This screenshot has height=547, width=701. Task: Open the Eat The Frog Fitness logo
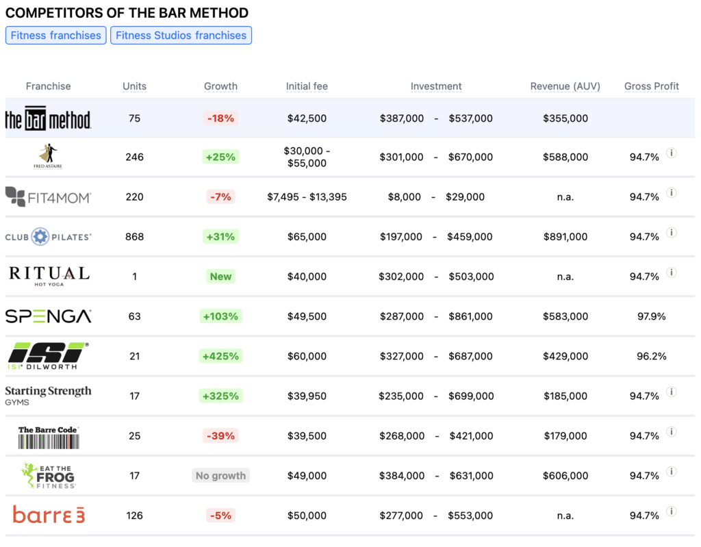(x=49, y=475)
